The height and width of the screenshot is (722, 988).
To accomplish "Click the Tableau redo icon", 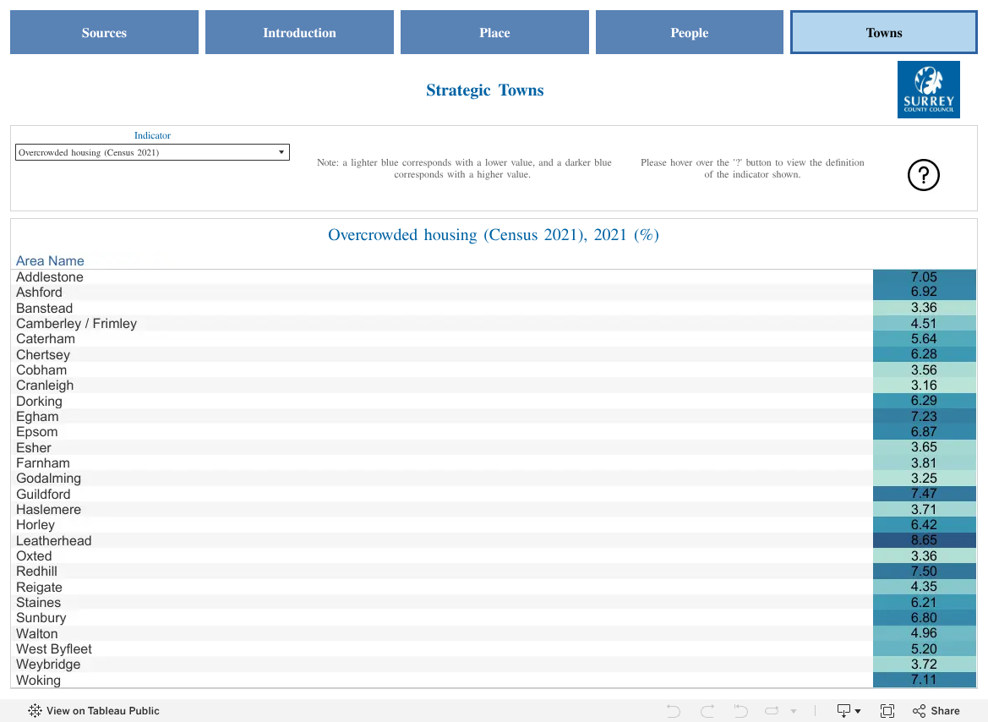I will 707,711.
